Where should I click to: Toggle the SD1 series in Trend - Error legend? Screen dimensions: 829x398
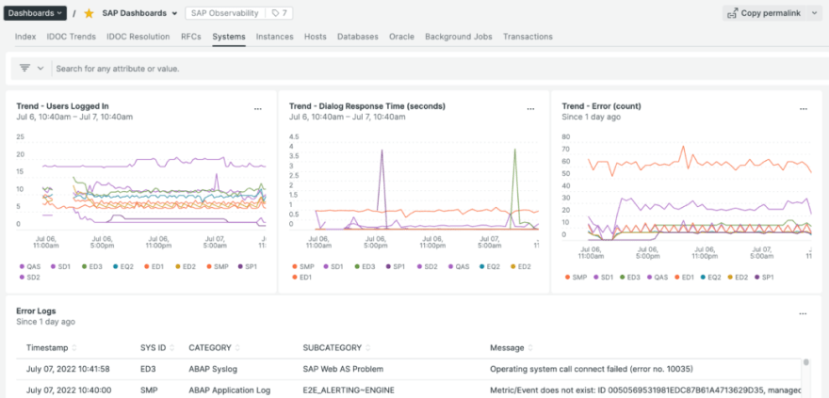(608, 277)
